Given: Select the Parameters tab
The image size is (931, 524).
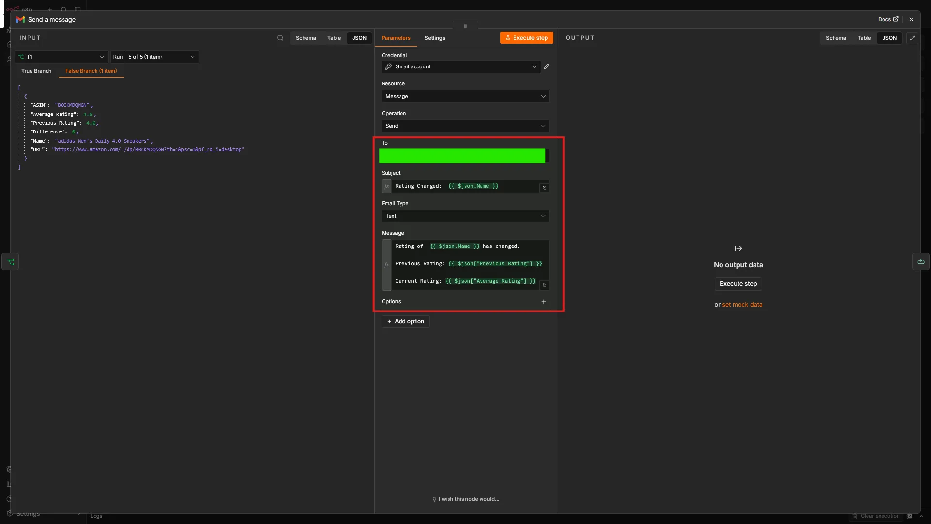Looking at the screenshot, I should click(396, 38).
